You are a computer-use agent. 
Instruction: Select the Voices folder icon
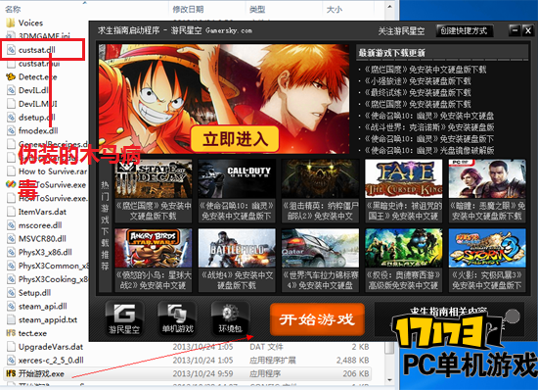(11, 23)
